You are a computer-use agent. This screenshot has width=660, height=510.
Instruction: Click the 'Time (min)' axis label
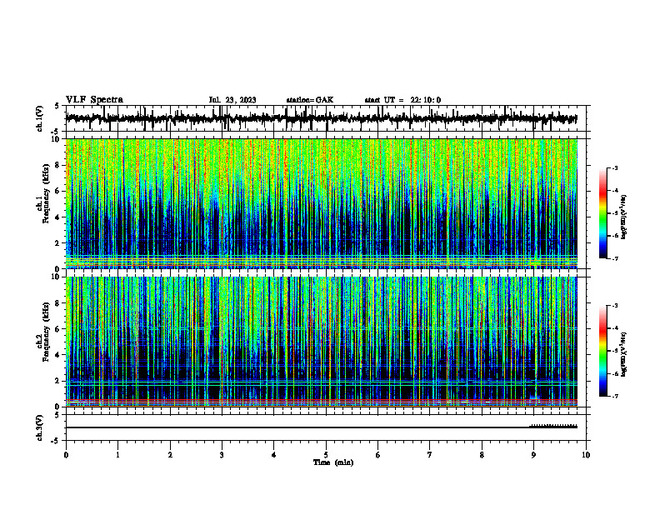click(333, 462)
